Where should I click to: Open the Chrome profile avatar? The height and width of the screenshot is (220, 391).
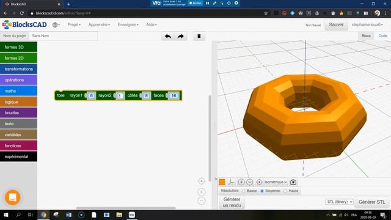pyautogui.click(x=378, y=13)
